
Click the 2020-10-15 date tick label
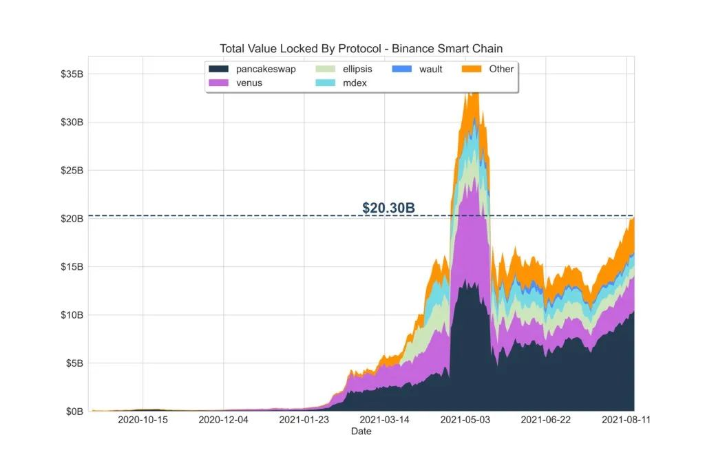(143, 420)
